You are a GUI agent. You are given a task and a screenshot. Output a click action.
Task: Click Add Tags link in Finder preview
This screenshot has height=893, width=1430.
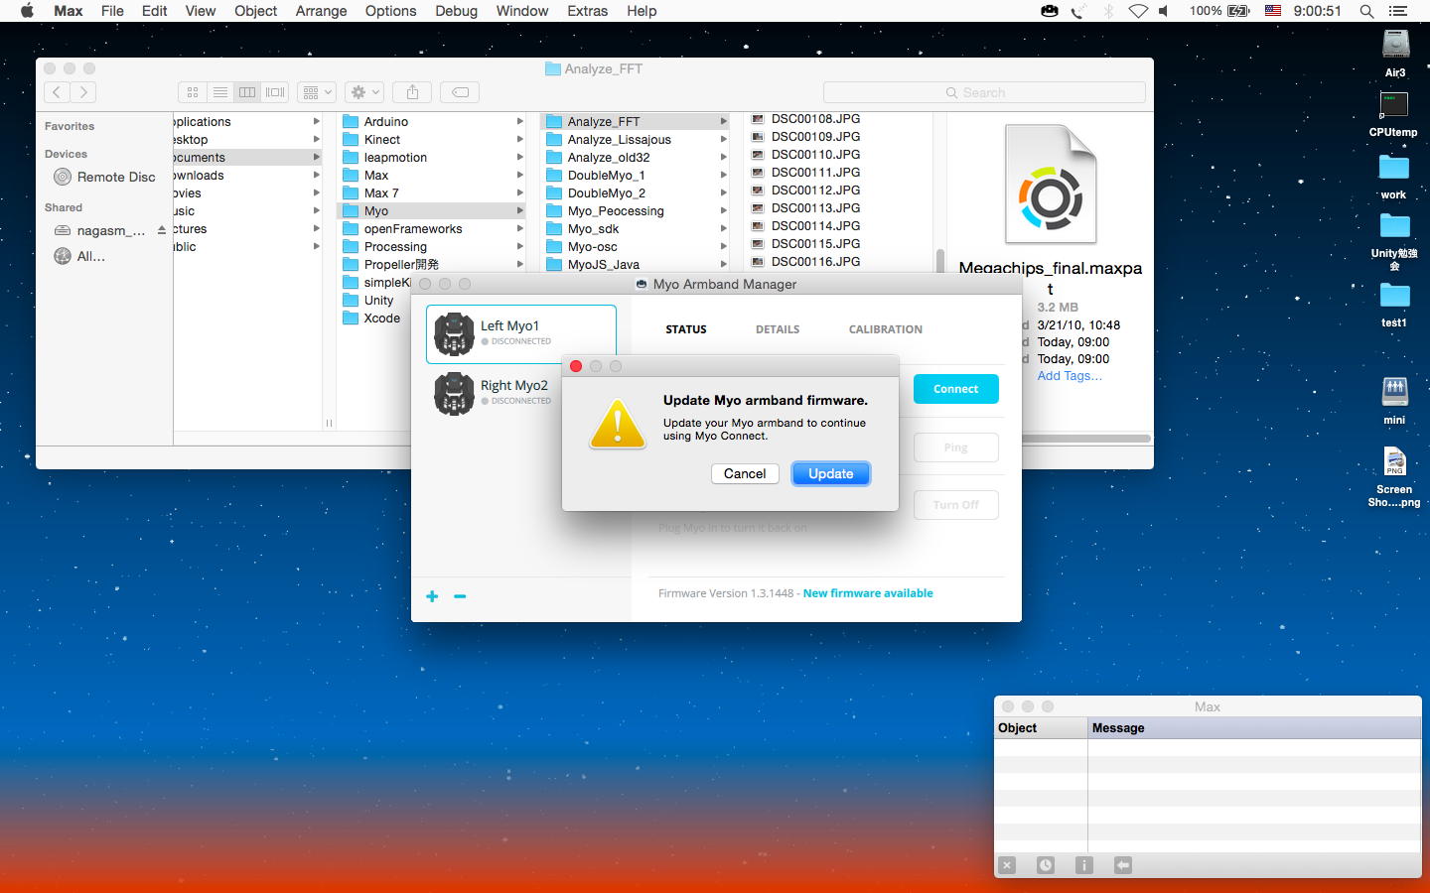(1070, 376)
